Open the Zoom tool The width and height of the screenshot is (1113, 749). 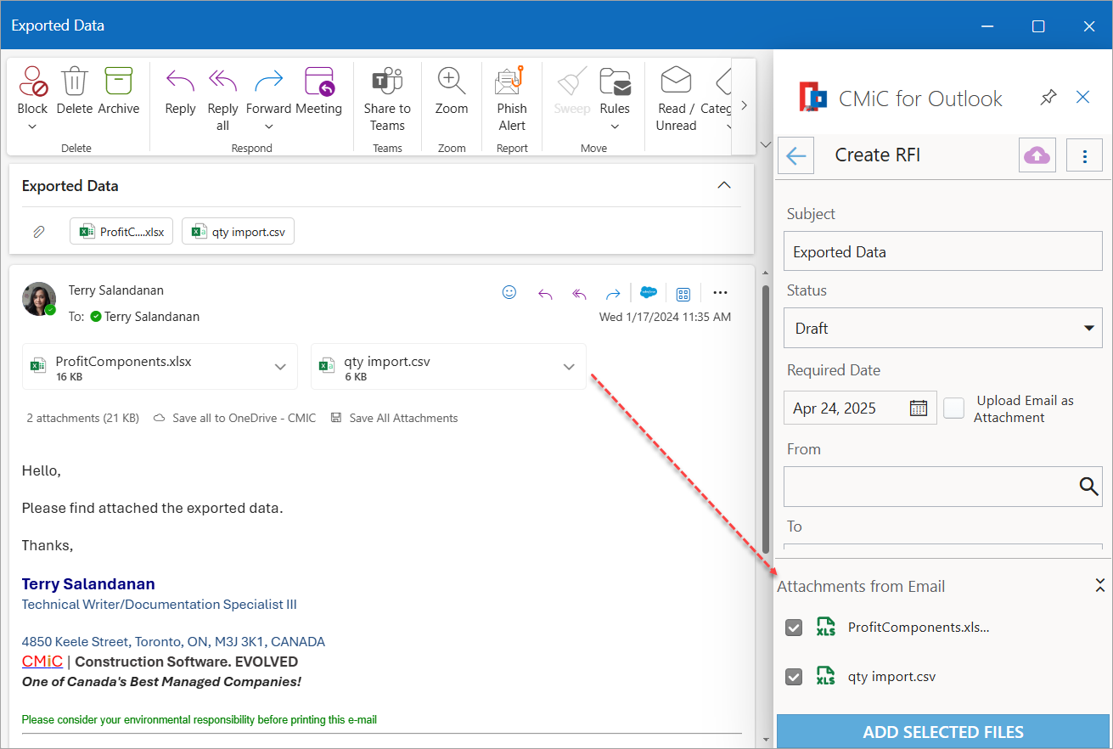tap(452, 90)
